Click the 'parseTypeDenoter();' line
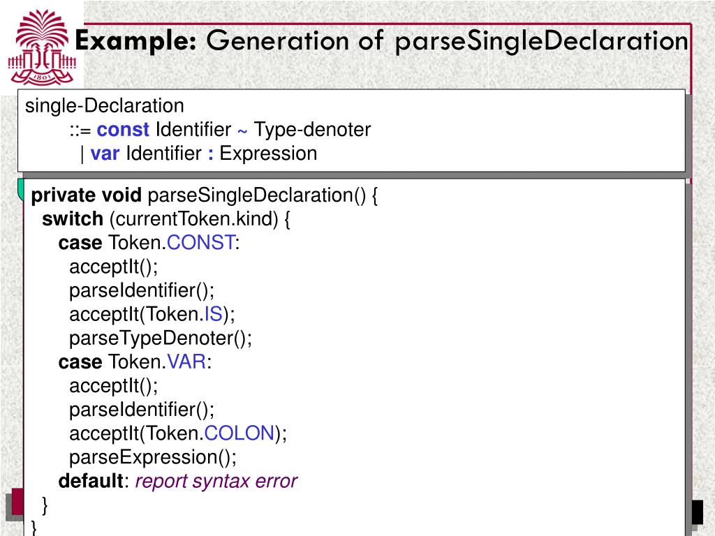 tap(161, 338)
